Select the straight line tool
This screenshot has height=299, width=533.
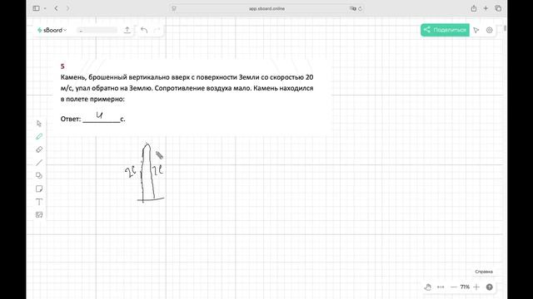(39, 163)
